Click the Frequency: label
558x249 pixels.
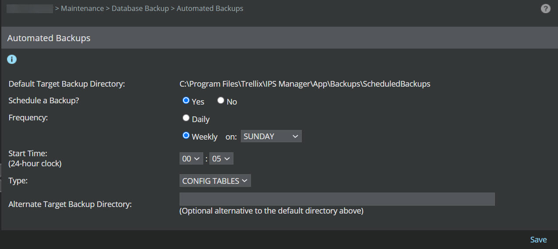click(28, 117)
